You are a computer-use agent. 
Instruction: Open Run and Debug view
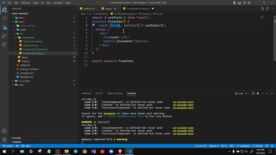pos(4,35)
